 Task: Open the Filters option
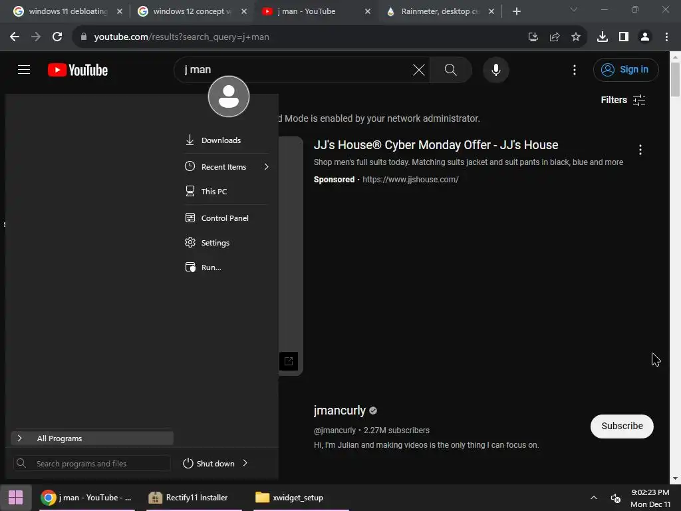pos(622,100)
